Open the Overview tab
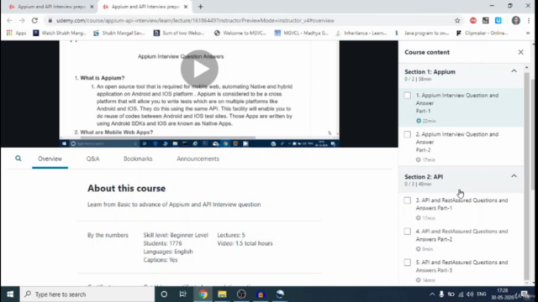The height and width of the screenshot is (302, 538). tap(50, 159)
